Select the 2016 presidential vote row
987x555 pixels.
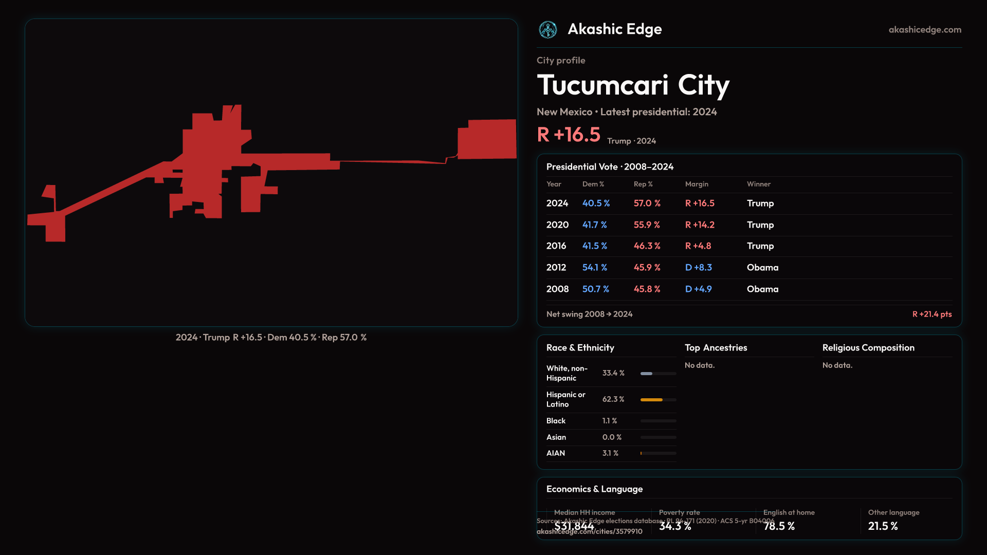[748, 246]
